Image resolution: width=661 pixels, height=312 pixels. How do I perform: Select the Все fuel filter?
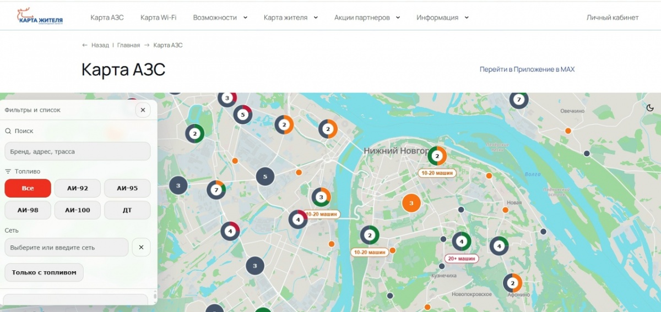pos(28,188)
